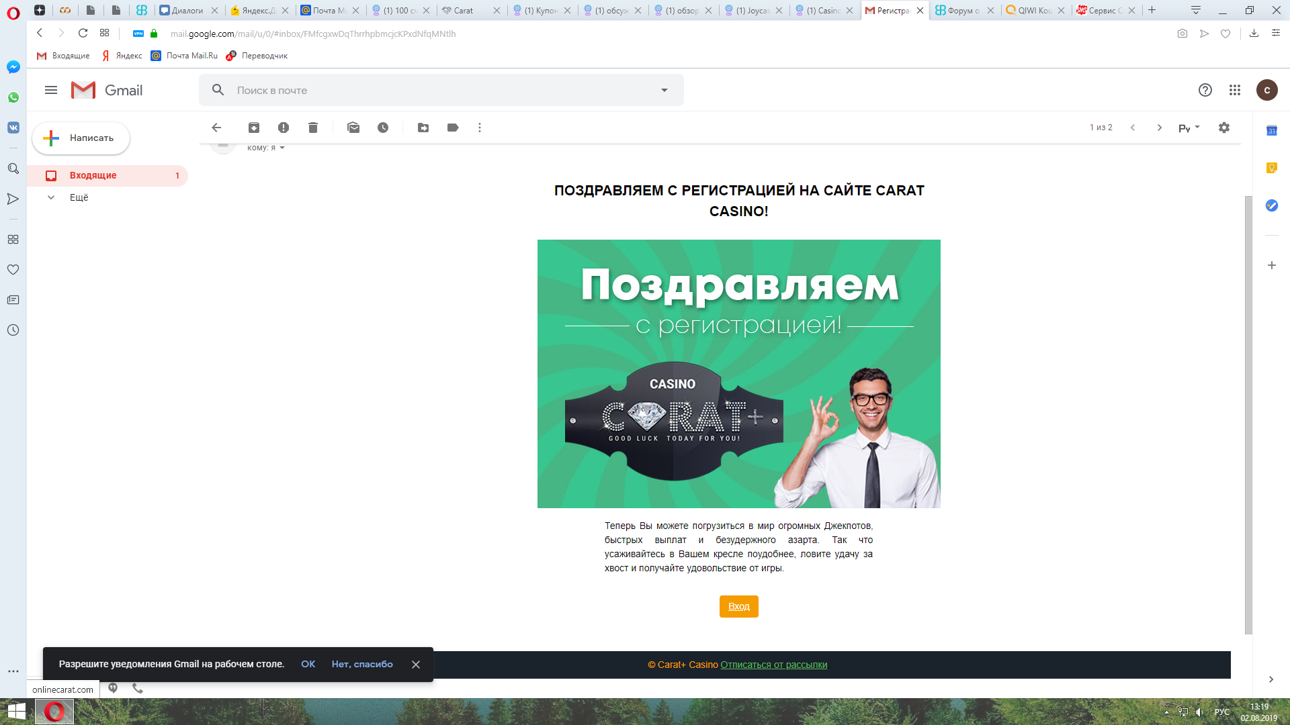Open Google Tasks side panel
The width and height of the screenshot is (1290, 725).
[1272, 205]
